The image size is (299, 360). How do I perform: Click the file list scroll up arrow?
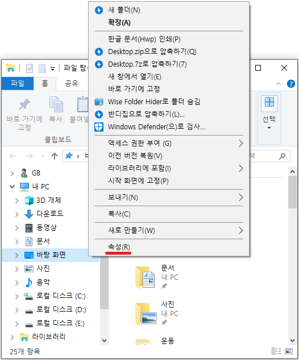pos(292,171)
